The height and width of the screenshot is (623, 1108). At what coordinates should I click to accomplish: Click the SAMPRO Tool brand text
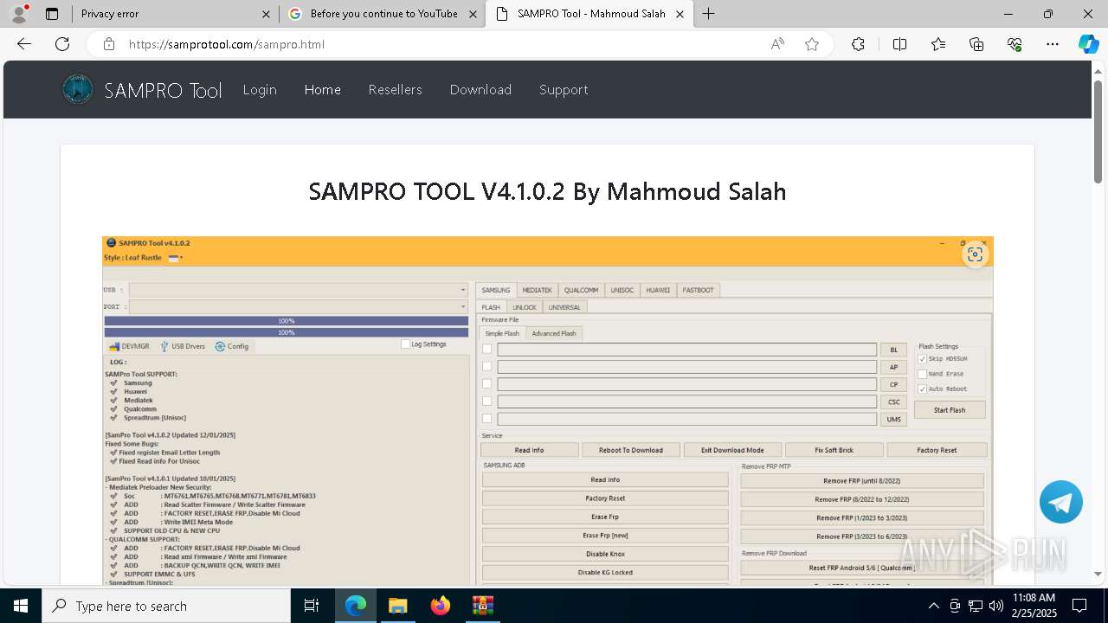pos(163,90)
